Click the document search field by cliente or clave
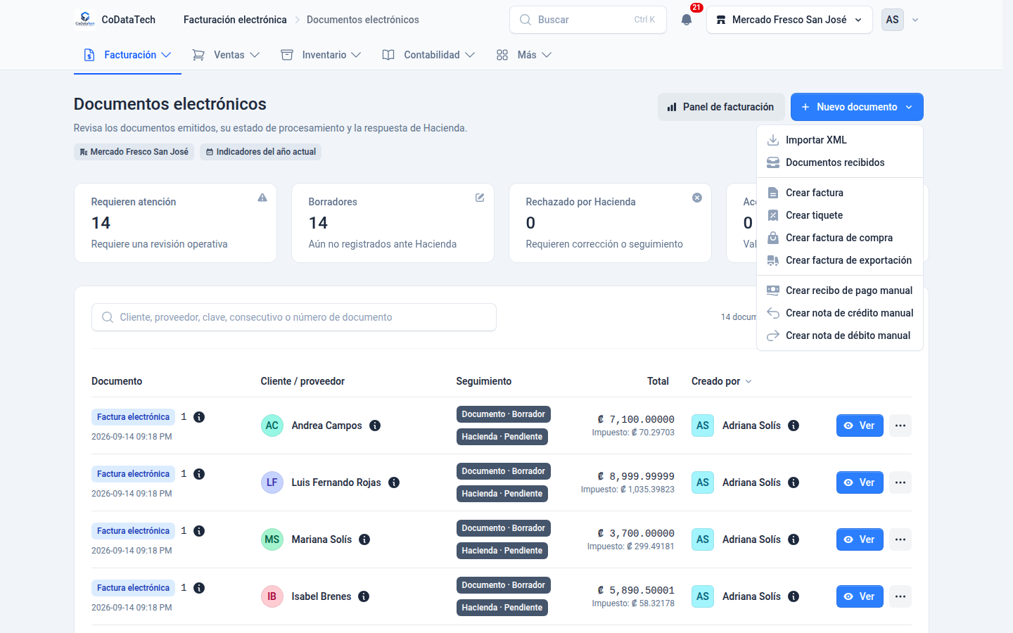 pos(294,317)
